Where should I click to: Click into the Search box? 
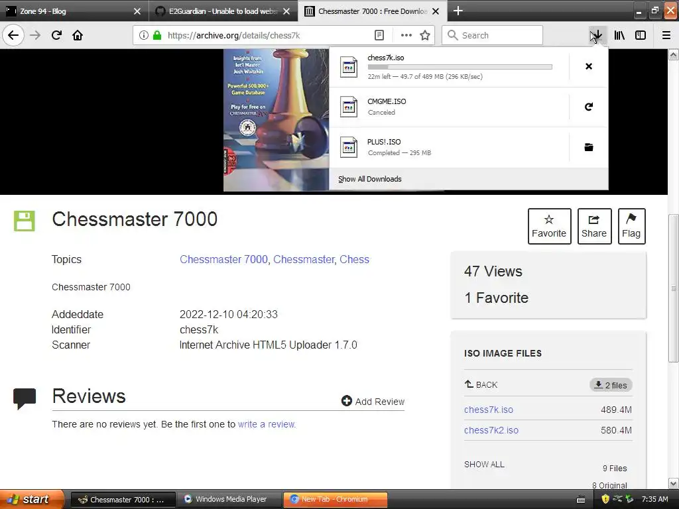[492, 35]
